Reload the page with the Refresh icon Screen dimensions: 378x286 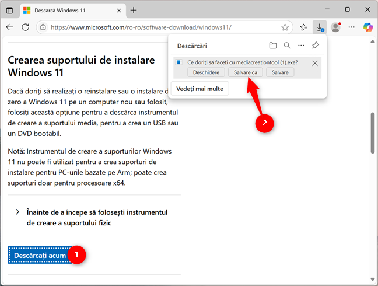click(26, 27)
